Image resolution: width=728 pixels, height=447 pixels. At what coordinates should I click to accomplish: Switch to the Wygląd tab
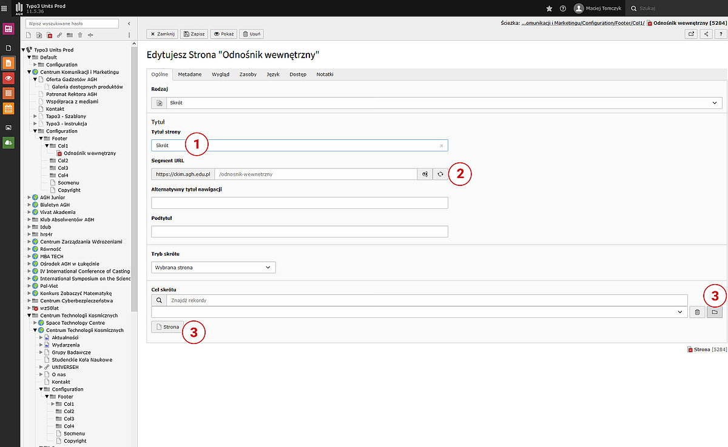coord(220,74)
